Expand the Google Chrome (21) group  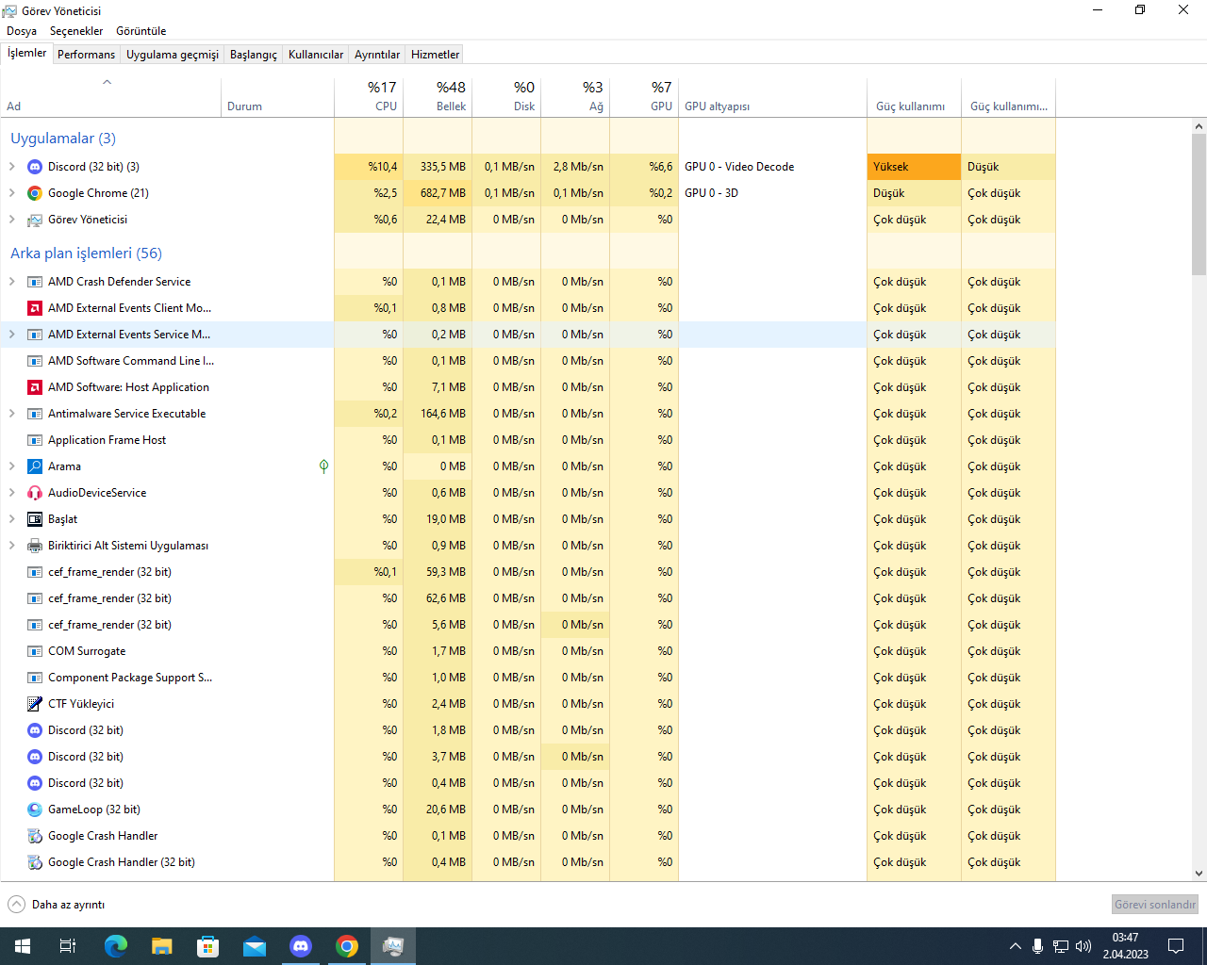(11, 193)
